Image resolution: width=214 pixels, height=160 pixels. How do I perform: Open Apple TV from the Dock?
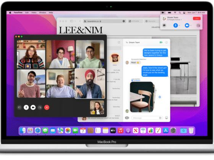(113, 131)
